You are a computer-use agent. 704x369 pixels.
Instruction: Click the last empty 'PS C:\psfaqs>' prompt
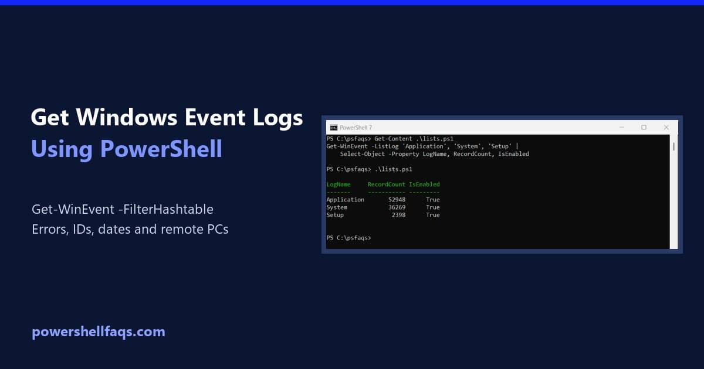point(349,238)
